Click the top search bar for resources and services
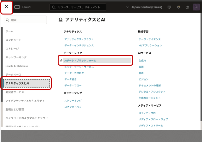 click(x=78, y=7)
